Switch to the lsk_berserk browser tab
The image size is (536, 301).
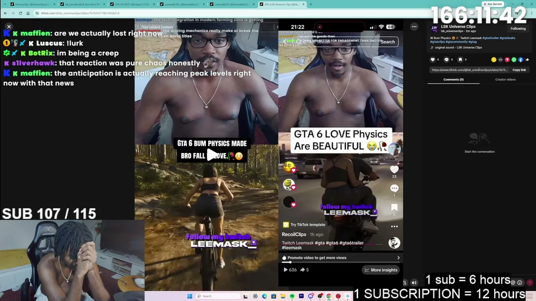pyautogui.click(x=82, y=4)
